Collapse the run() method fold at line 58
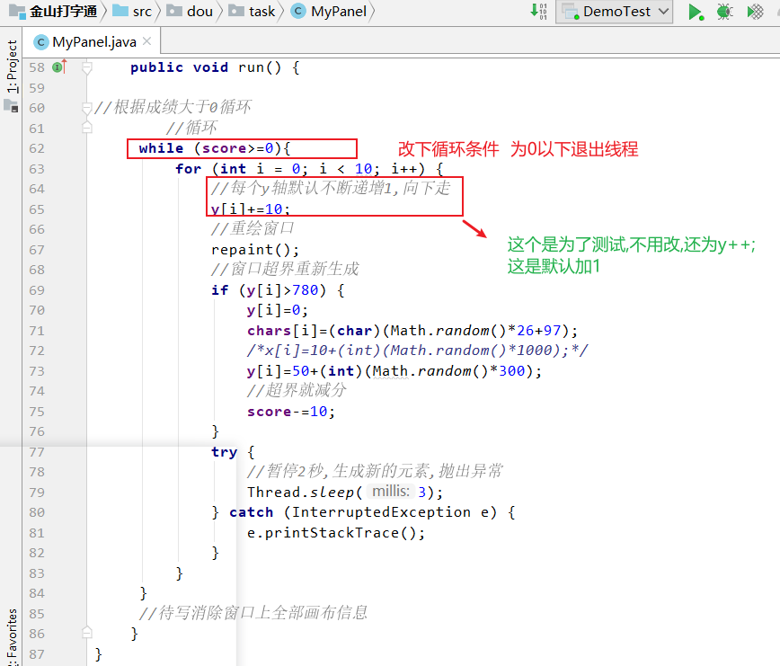 (87, 67)
